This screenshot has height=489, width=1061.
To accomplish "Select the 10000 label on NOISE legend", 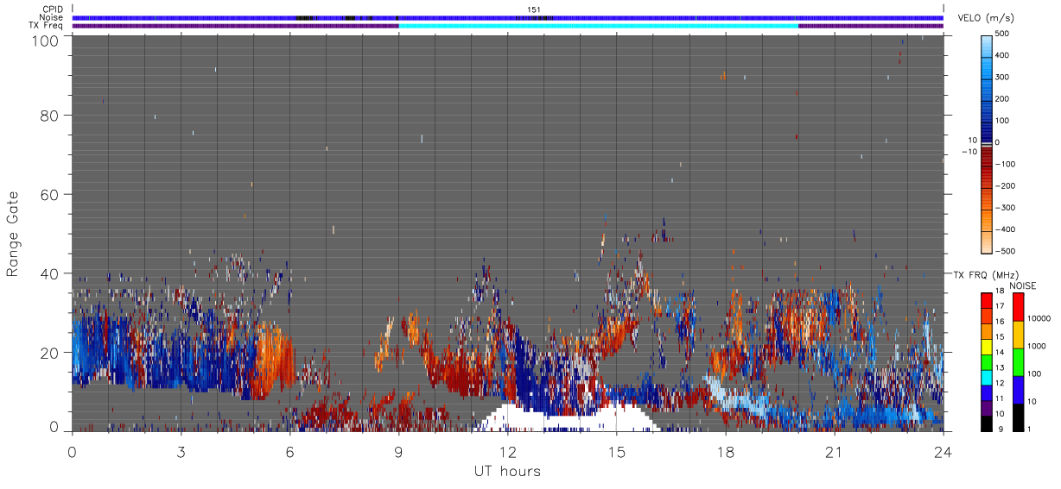I will point(1041,319).
